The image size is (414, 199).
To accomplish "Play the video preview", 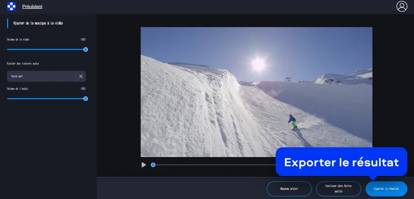I will click(x=143, y=165).
